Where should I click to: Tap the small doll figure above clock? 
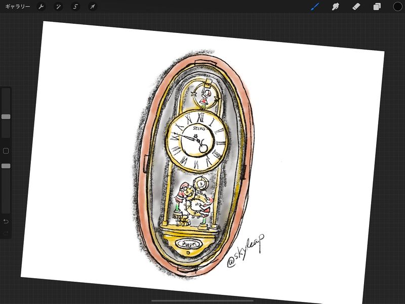click(x=206, y=96)
